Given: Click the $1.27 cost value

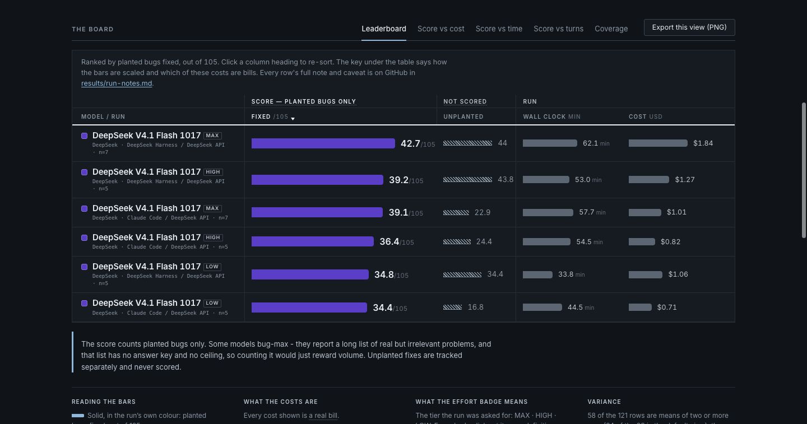Looking at the screenshot, I should click(x=685, y=180).
